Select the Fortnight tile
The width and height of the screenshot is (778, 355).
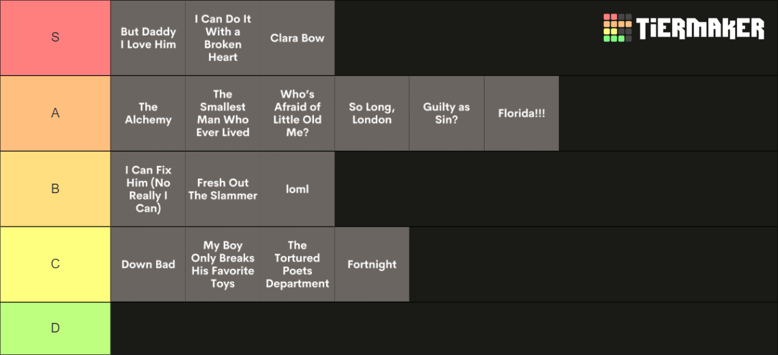point(372,265)
